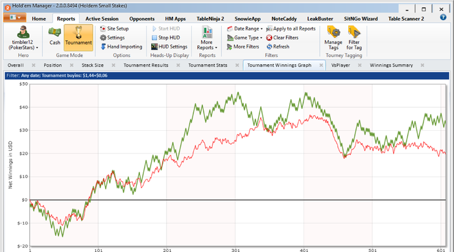The width and height of the screenshot is (454, 252).
Task: Open the LeakBuster tab
Action: coord(320,19)
